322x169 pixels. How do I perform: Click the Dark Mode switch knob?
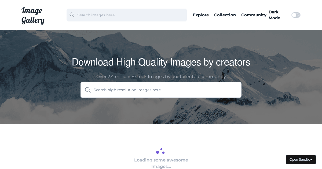(x=294, y=15)
